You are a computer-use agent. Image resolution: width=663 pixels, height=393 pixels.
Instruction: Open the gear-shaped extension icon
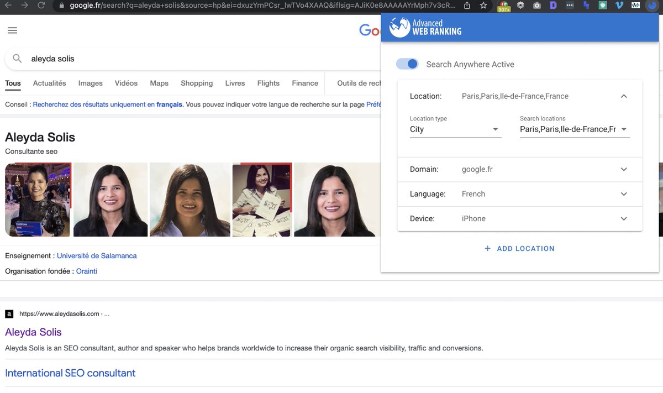520,6
